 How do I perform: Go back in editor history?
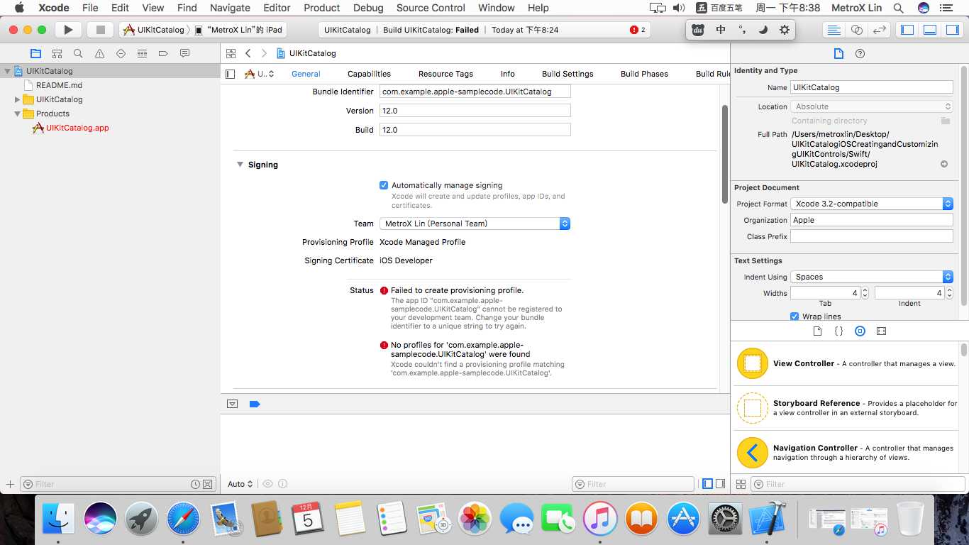(x=248, y=53)
